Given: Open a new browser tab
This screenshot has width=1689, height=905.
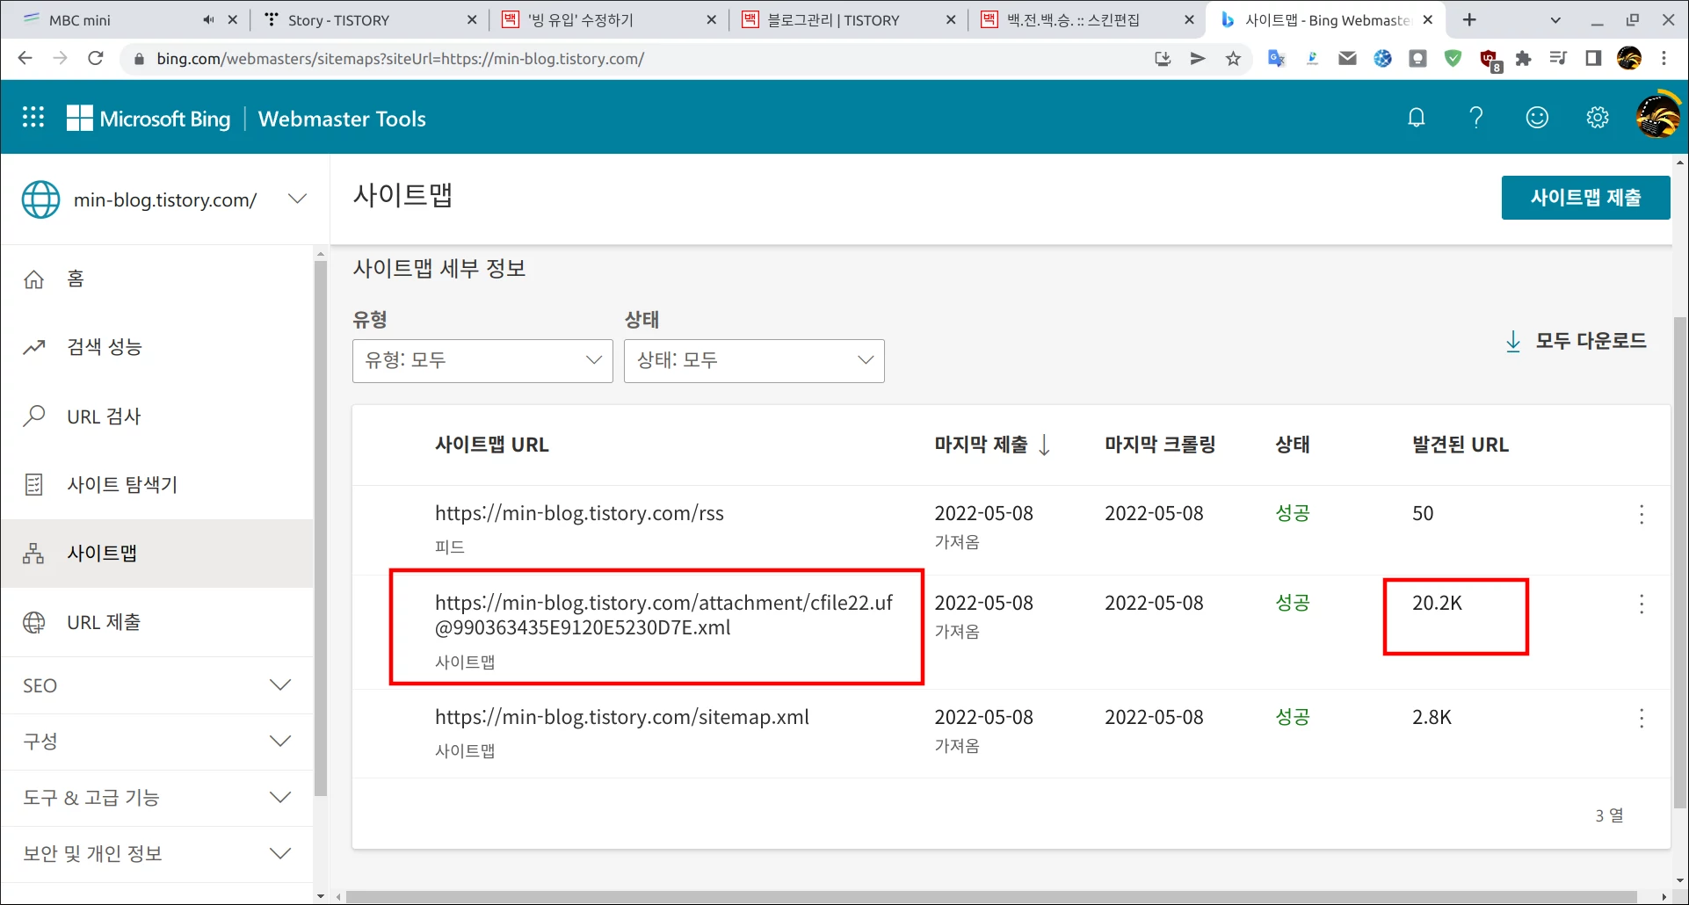Looking at the screenshot, I should 1469,19.
